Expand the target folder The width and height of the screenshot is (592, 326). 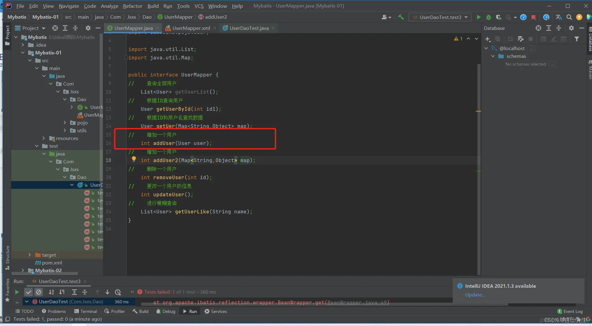pos(30,255)
